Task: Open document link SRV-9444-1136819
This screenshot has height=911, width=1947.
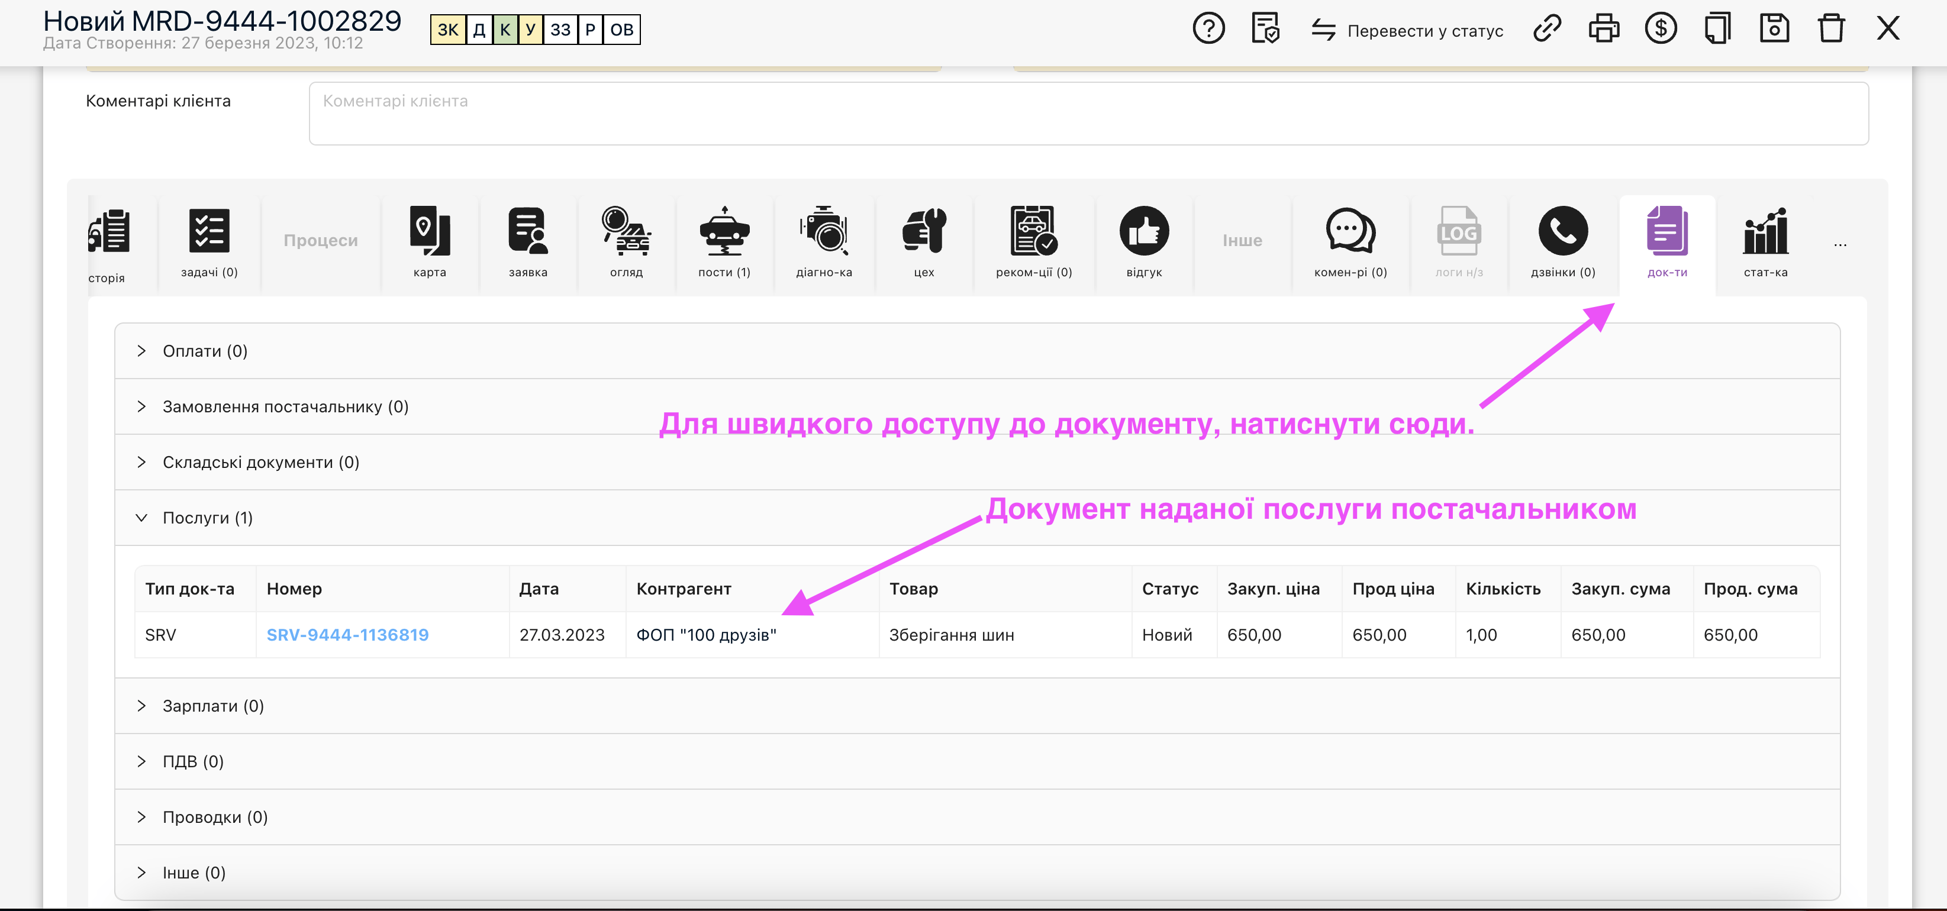Action: pos(348,635)
